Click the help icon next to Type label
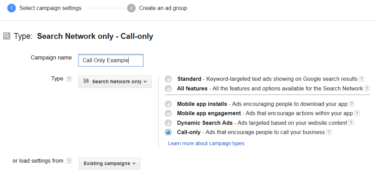The image size is (375, 175). pos(69,79)
